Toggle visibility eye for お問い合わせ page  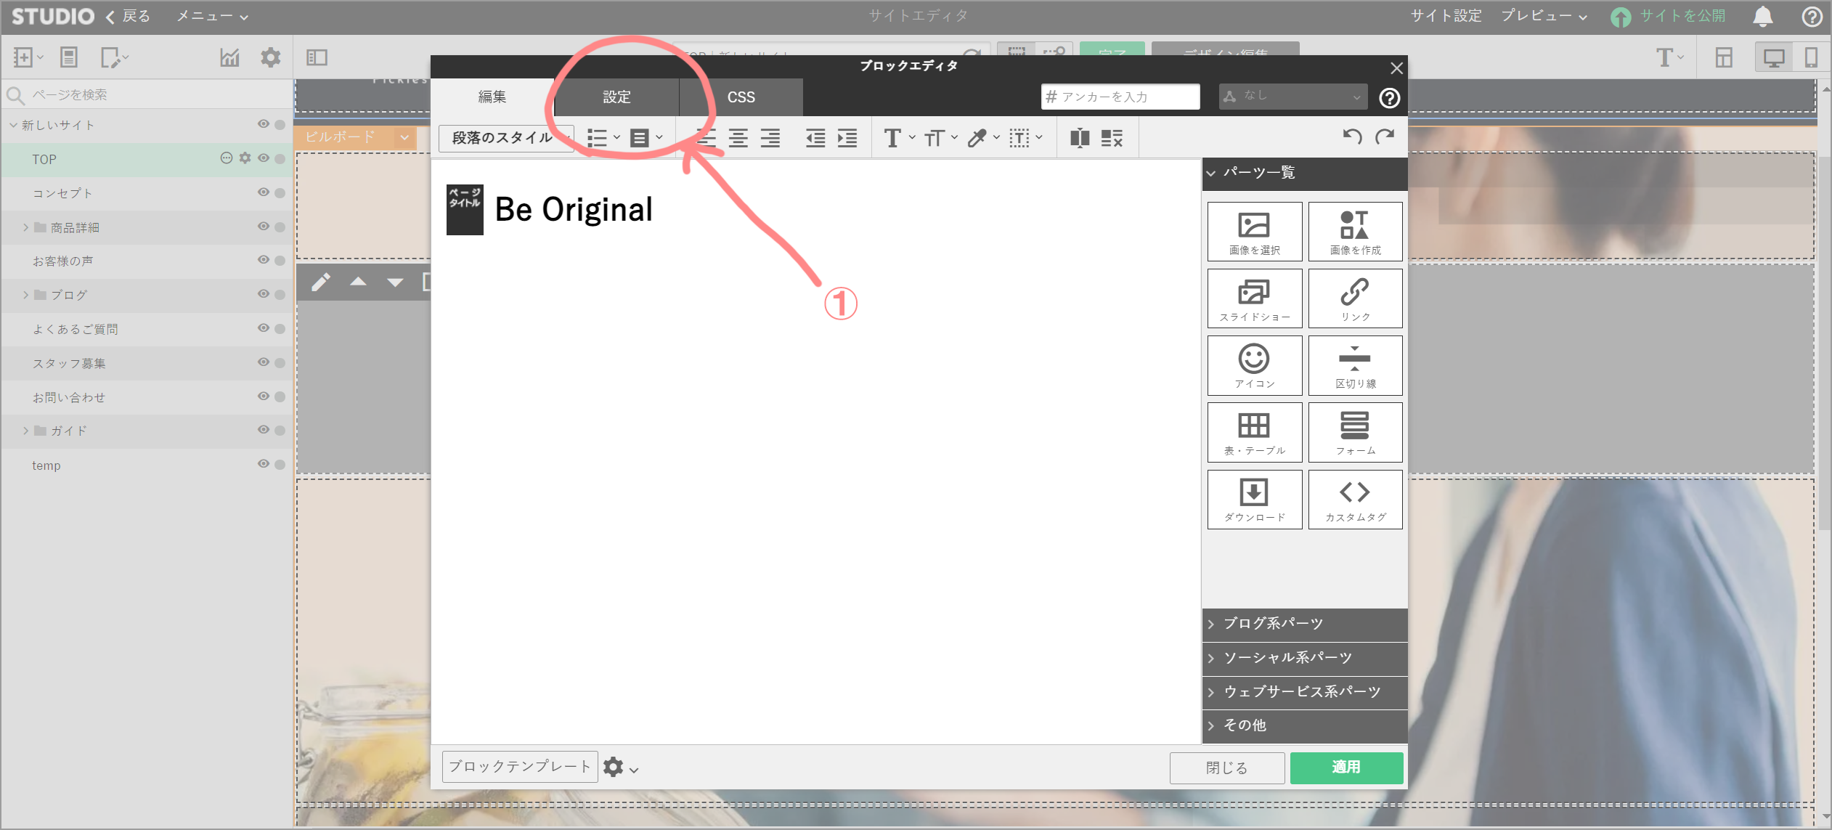[263, 396]
